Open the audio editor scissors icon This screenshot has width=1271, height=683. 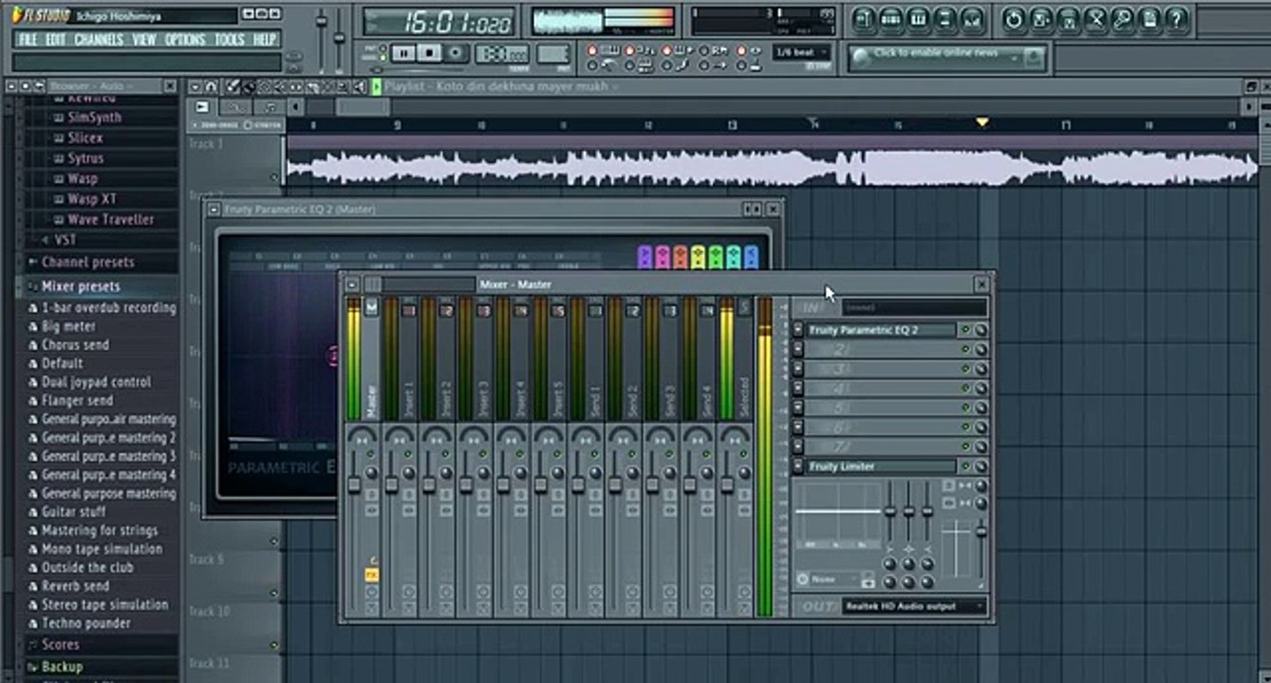pyautogui.click(x=1095, y=18)
